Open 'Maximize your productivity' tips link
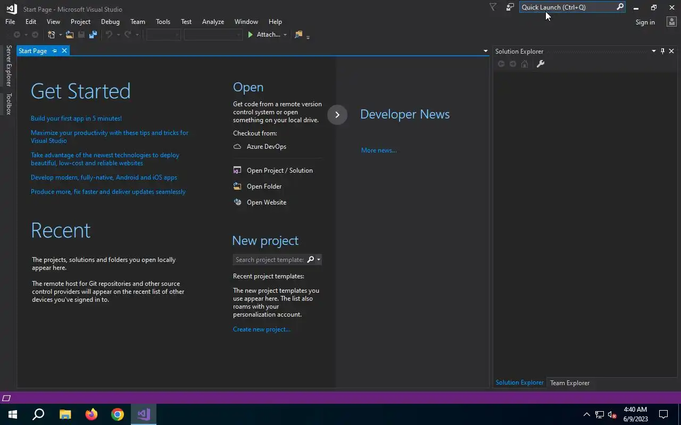Image resolution: width=681 pixels, height=425 pixels. (110, 137)
